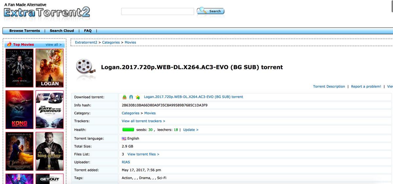Click the flame icon beside Top Movies
The width and height of the screenshot is (393, 184).
[x=9, y=44]
